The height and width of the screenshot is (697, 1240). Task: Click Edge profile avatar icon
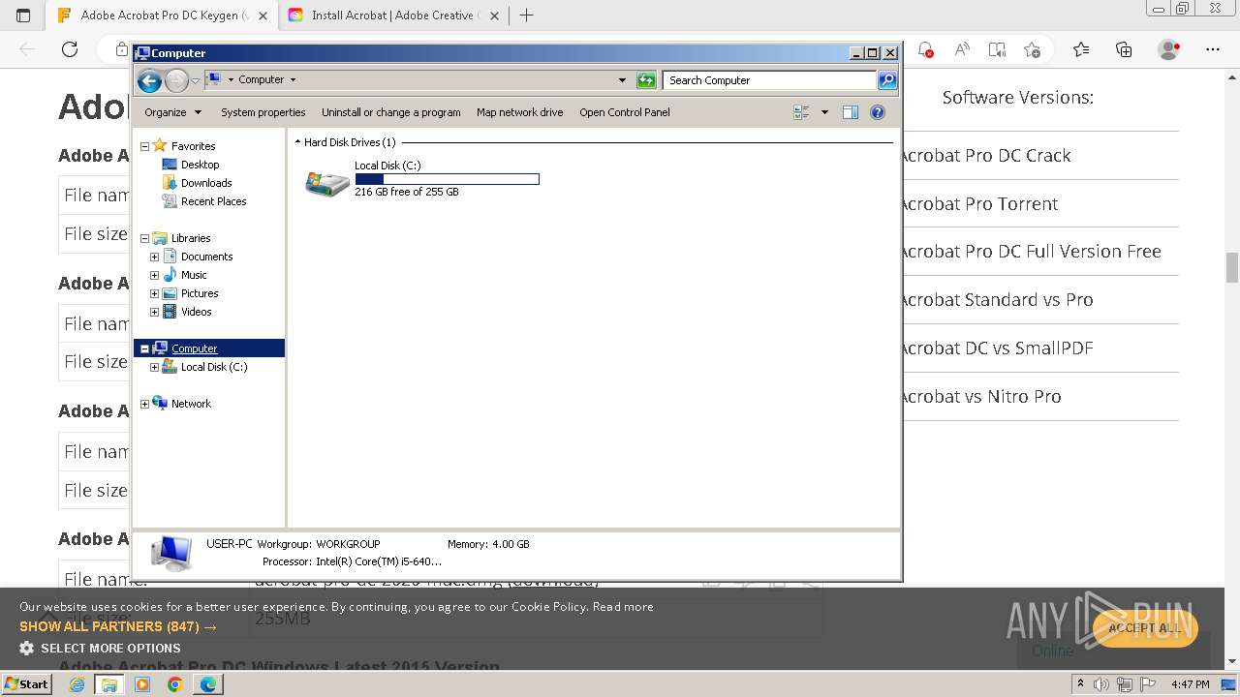[1169, 49]
